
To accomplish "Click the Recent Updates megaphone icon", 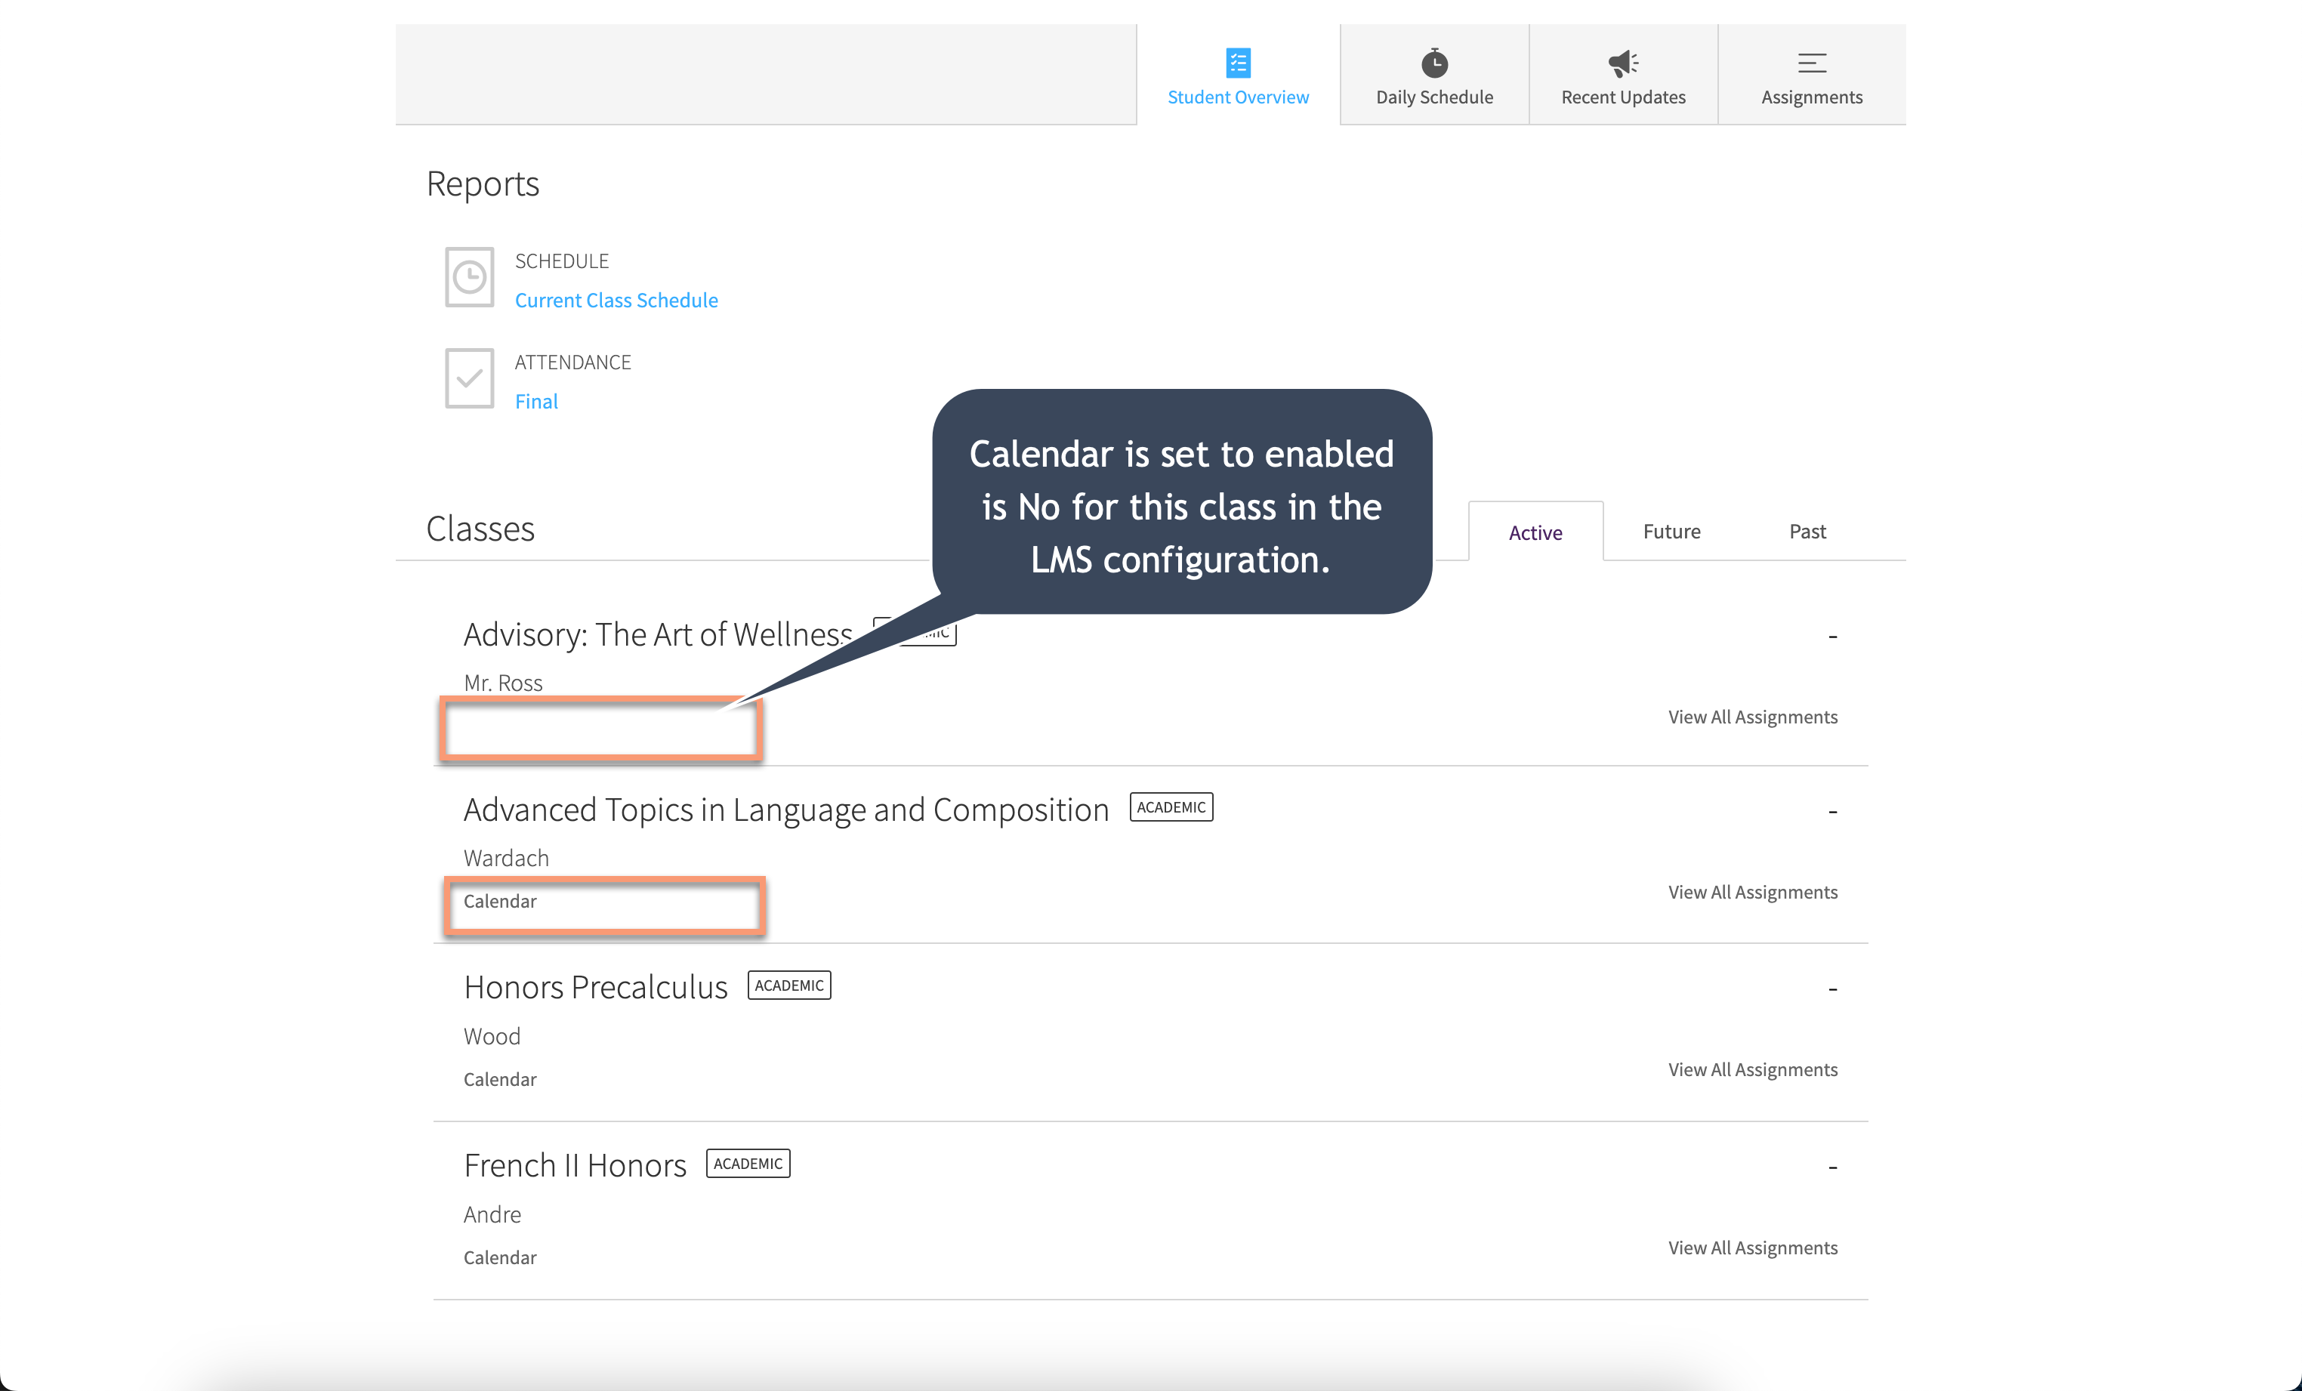I will pos(1623,62).
